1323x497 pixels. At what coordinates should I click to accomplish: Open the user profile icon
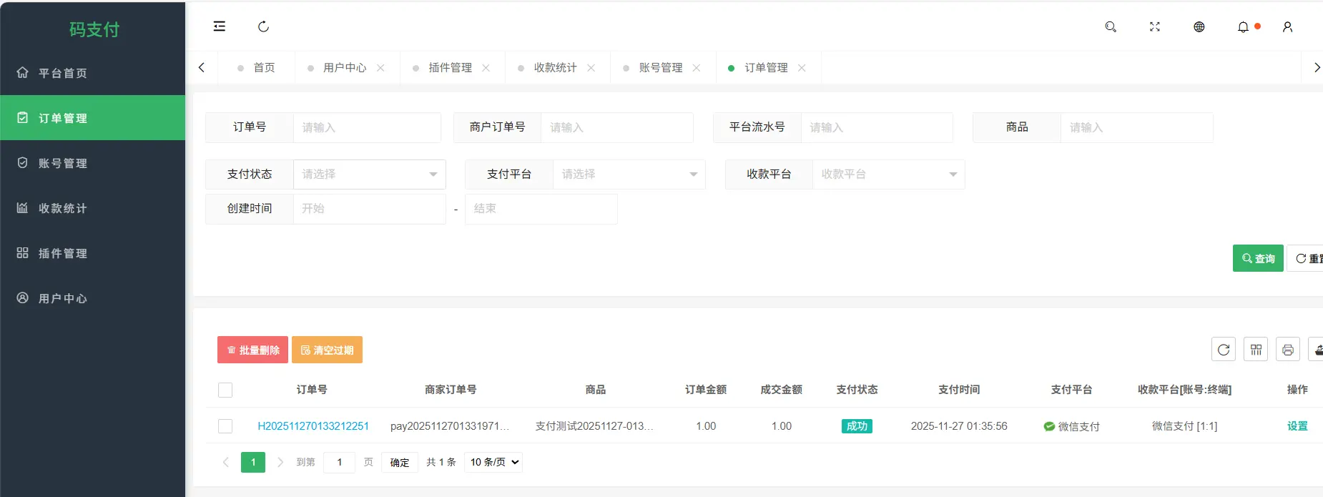coord(1287,26)
